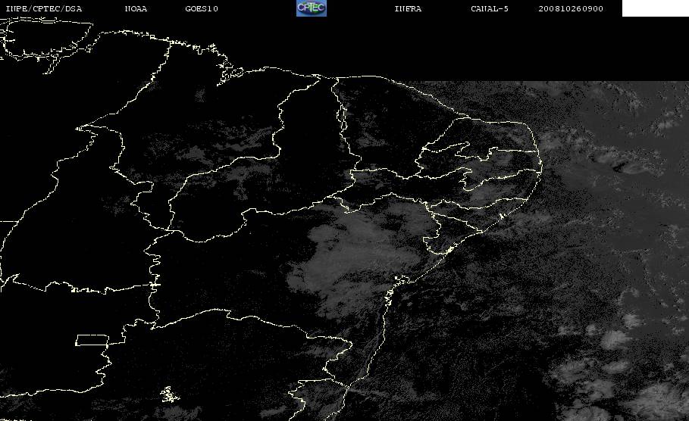
Task: Click the 200810260900 timestamp text
Action: pyautogui.click(x=571, y=9)
